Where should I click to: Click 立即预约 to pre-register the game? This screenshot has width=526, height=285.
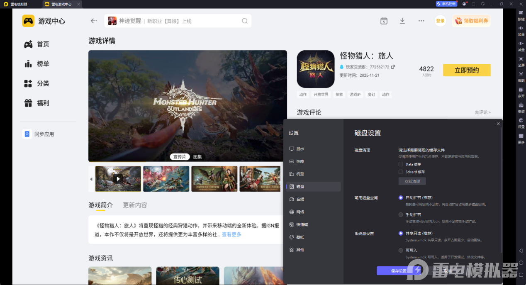466,70
